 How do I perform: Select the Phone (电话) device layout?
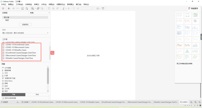(x=7, y=20)
